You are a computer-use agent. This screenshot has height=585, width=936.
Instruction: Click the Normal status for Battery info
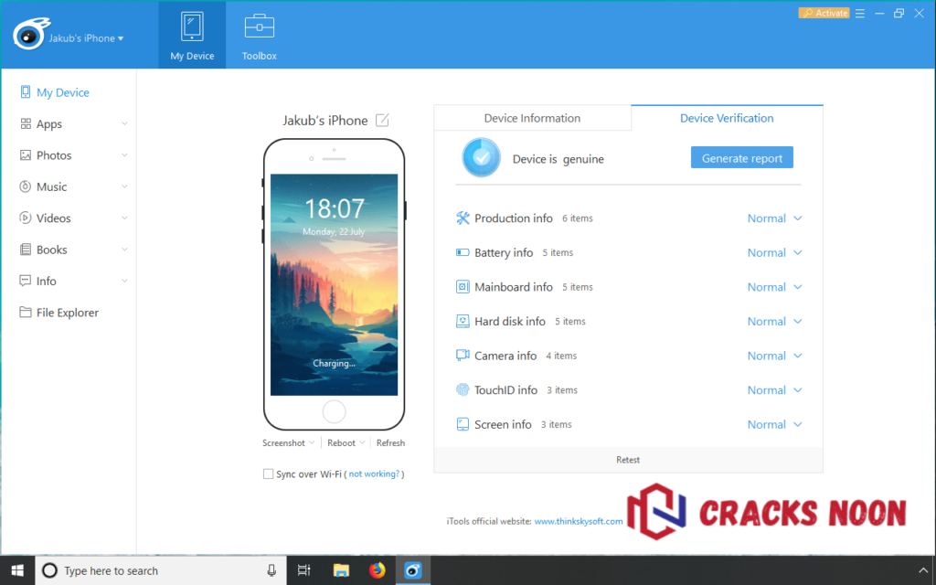tap(767, 252)
